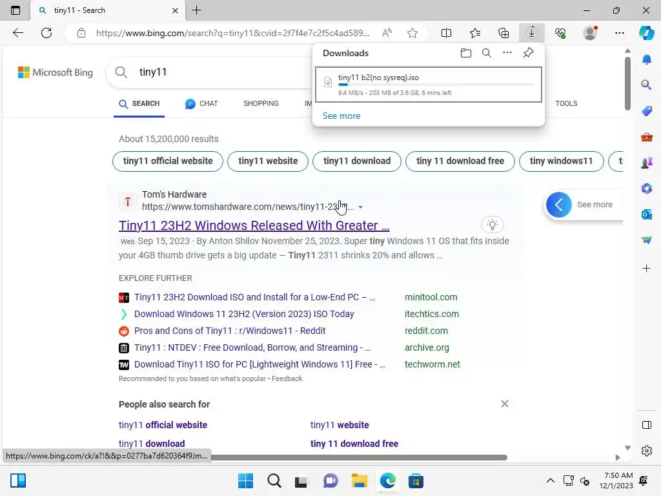661x496 pixels.
Task: Open sidebar Drop paper-plane icon
Action: [x=647, y=240]
